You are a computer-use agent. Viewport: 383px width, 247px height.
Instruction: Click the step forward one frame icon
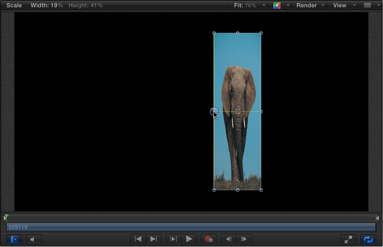244,239
